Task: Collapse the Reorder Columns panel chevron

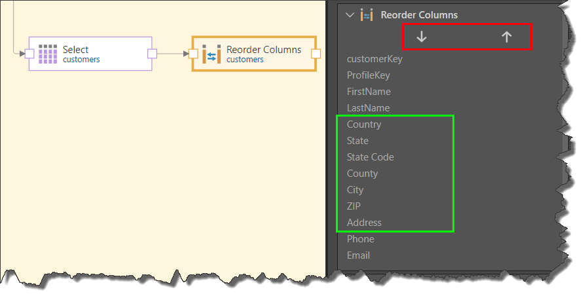Action: [350, 15]
